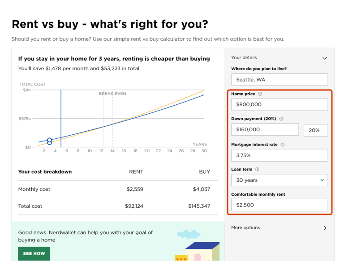Click the Comfortable monthly rent field
This screenshot has height=261, width=344.
(279, 205)
